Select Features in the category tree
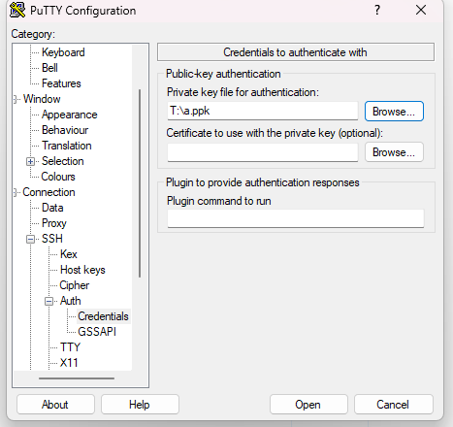 [x=61, y=83]
